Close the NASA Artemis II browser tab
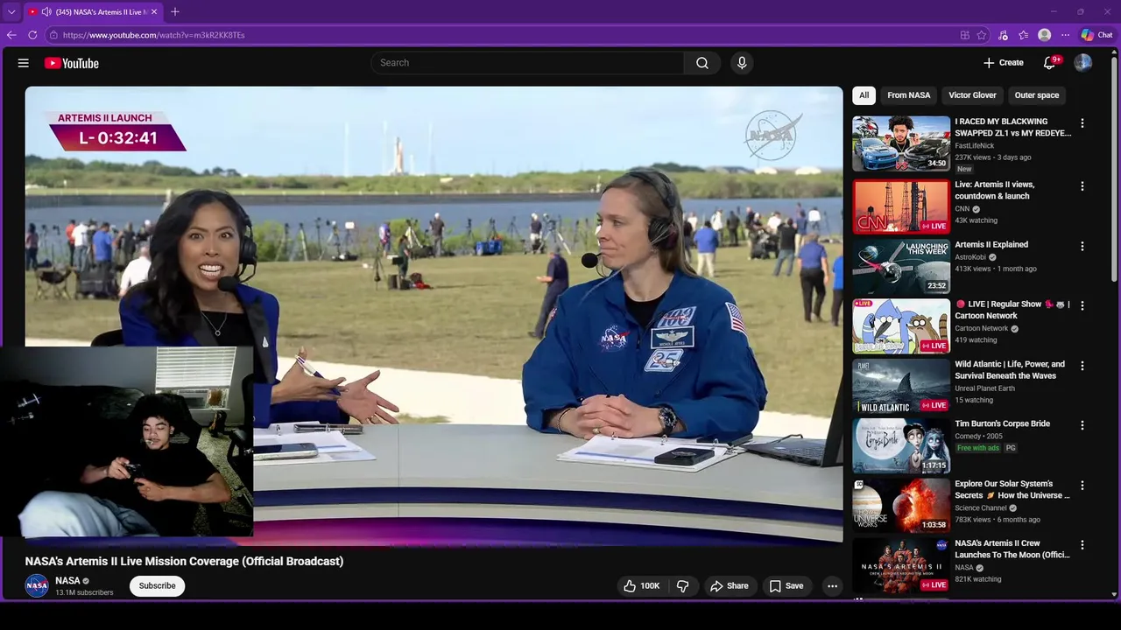 154,12
